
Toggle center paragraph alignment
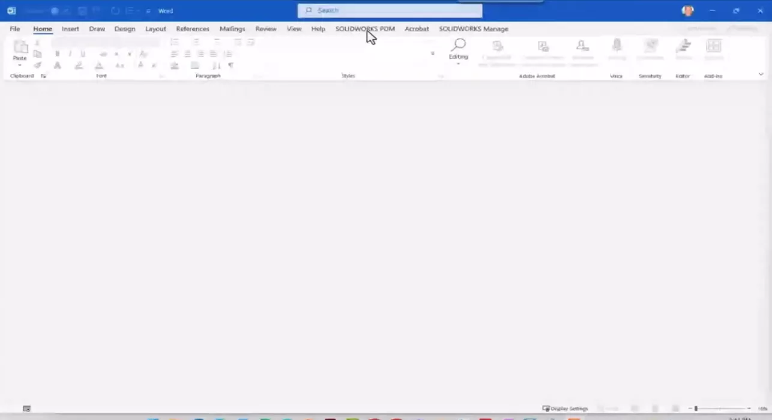tap(187, 53)
